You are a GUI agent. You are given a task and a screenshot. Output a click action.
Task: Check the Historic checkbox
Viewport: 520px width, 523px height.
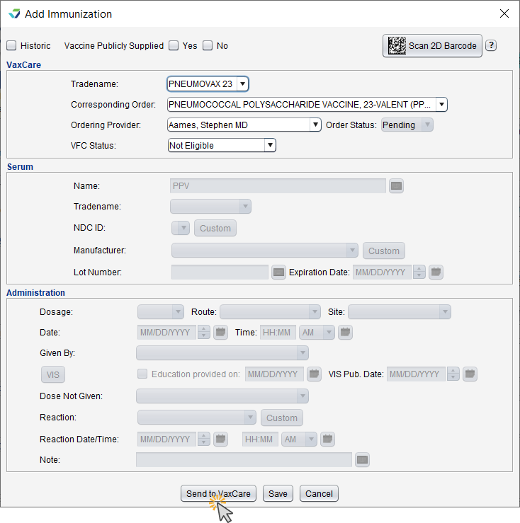(x=11, y=45)
